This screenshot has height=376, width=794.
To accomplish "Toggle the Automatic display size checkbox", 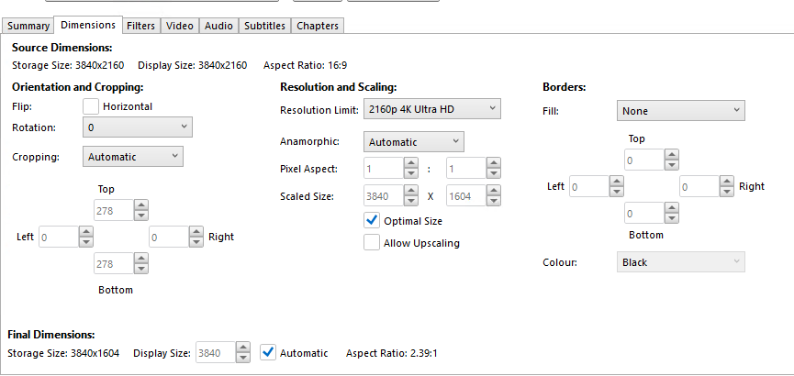I will pos(268,352).
